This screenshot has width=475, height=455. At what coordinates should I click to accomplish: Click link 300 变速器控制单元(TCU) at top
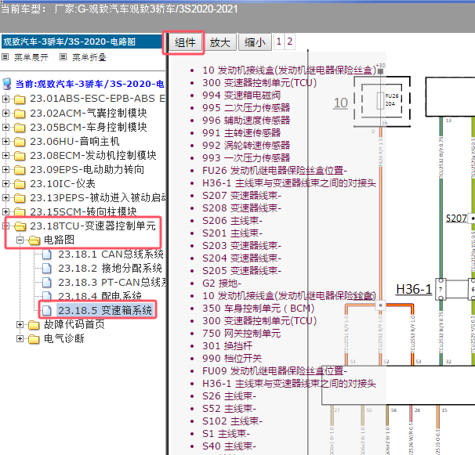[x=259, y=83]
